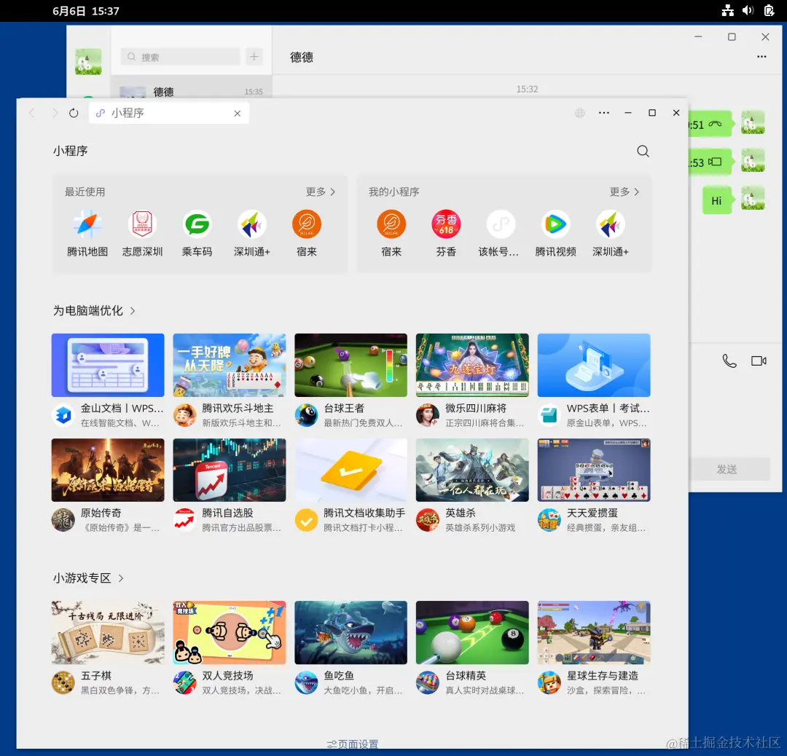Expand 更多 in 最近使用 section
Image resolution: width=787 pixels, height=756 pixels.
click(321, 192)
